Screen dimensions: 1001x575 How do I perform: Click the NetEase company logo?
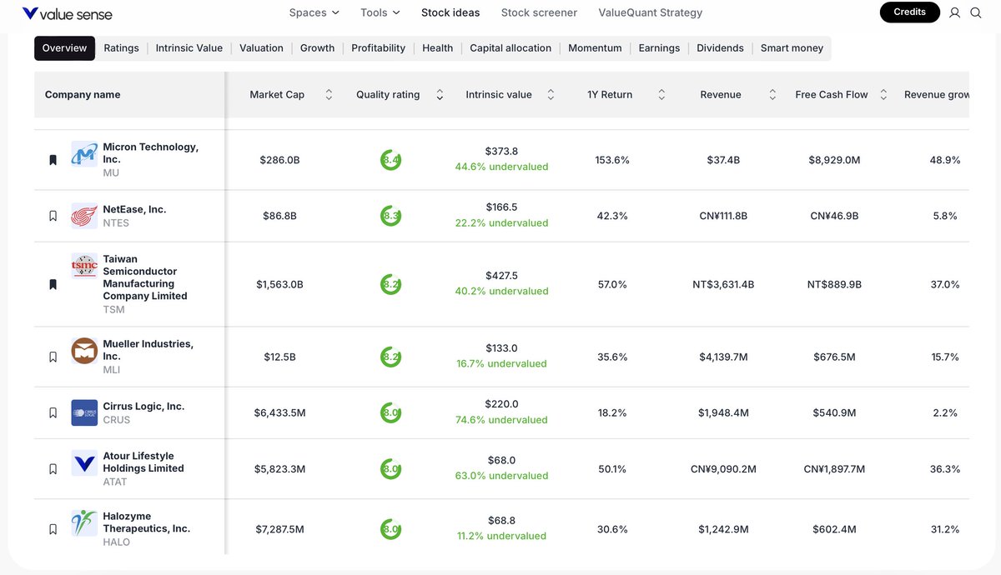(84, 216)
